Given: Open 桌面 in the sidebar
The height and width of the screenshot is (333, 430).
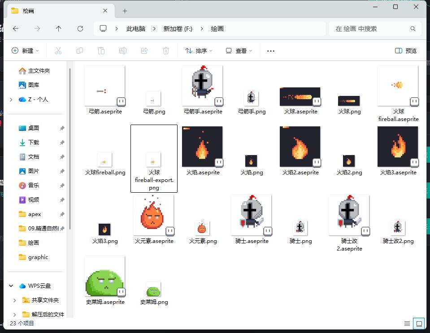Looking at the screenshot, I should tap(29, 128).
